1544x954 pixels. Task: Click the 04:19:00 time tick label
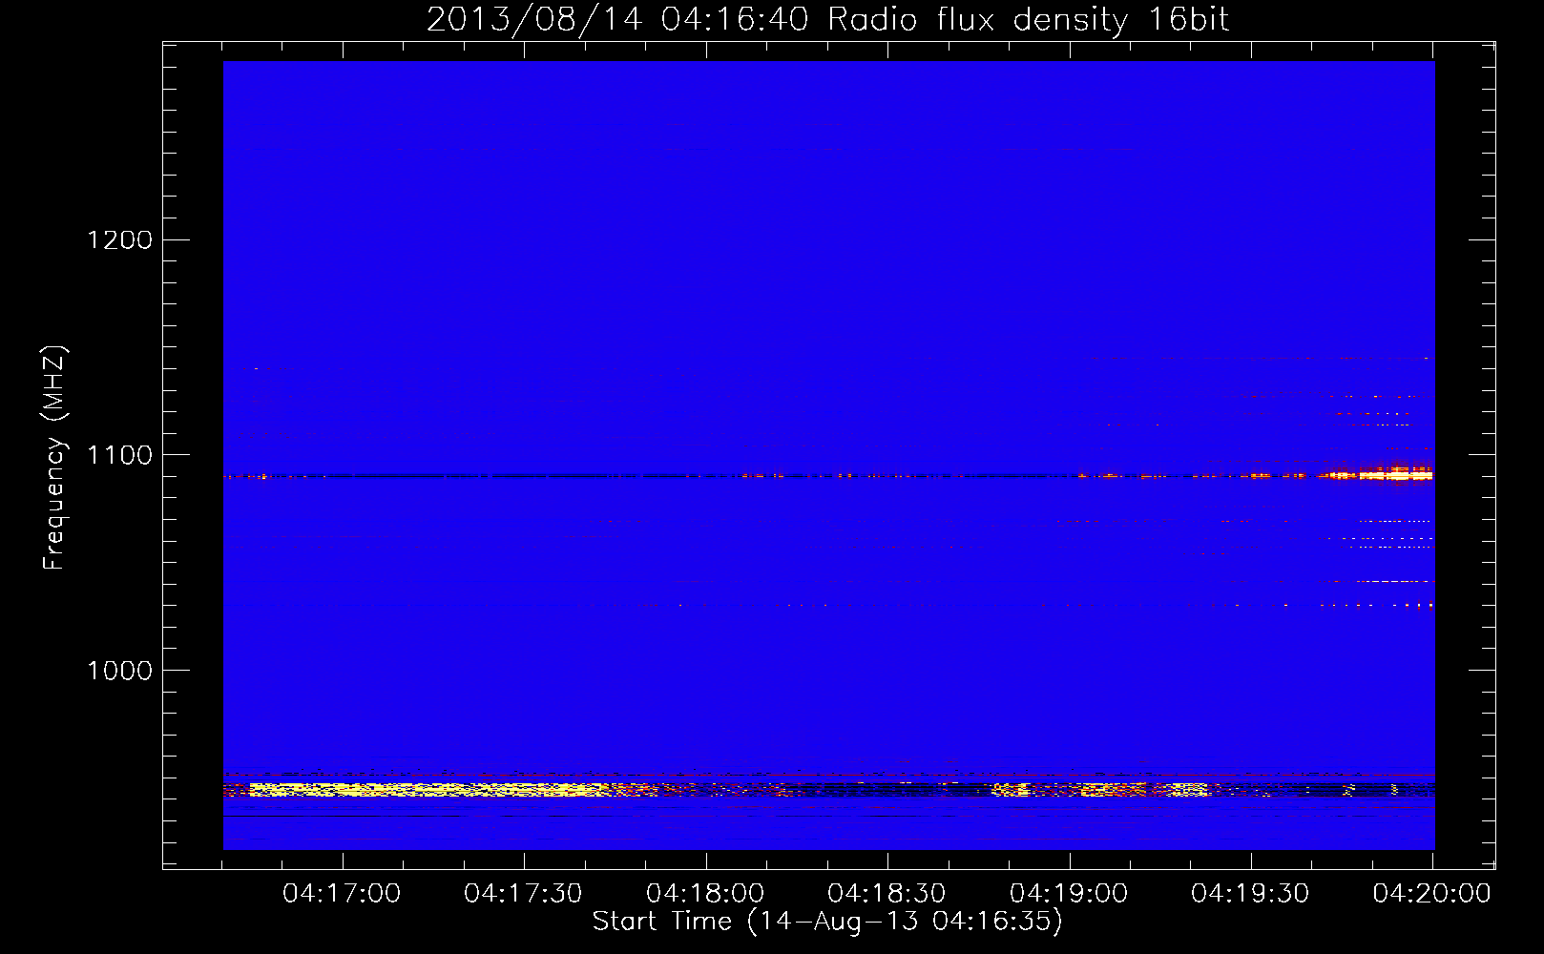1069,894
